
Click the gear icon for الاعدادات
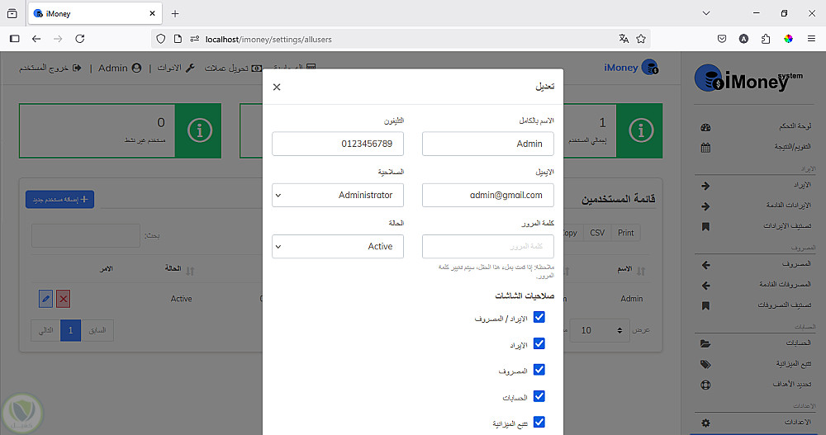[x=706, y=423]
